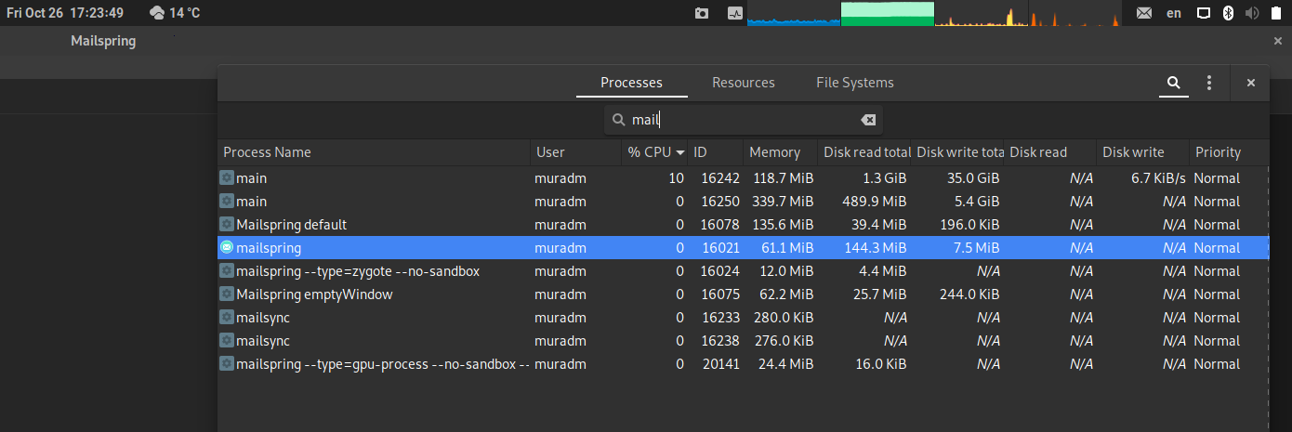Select the mailspring --type=gpu-process row
The image size is (1292, 432).
click(x=744, y=363)
